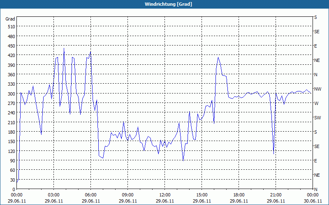Click the 29.06.11 date under 06:00
Screen dimensions: 329x205
point(90,201)
